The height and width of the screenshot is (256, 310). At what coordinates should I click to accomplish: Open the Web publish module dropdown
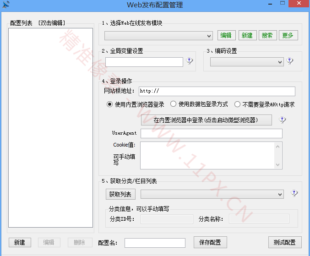[x=158, y=36]
